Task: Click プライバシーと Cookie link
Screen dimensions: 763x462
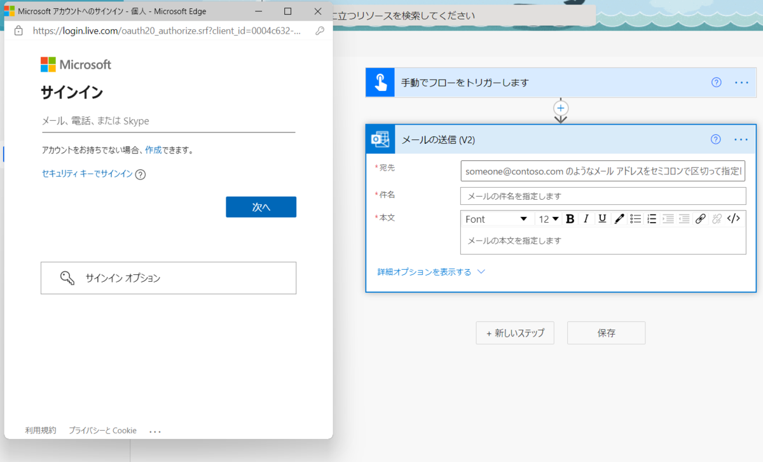Action: [x=102, y=431]
